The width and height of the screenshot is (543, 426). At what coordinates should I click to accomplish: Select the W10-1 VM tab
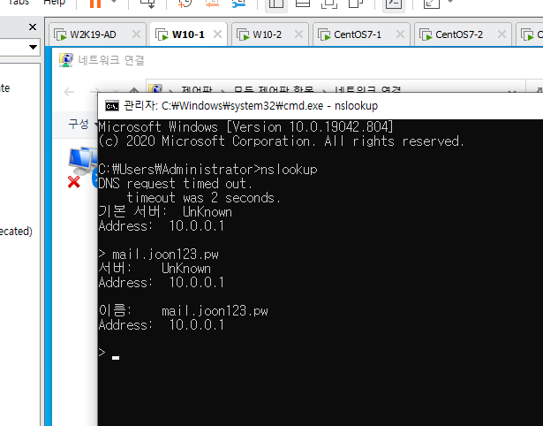[189, 34]
